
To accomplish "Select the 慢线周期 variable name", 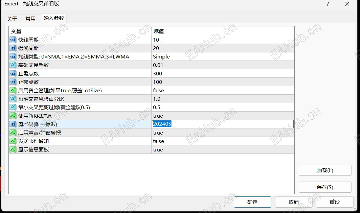I will point(28,48).
